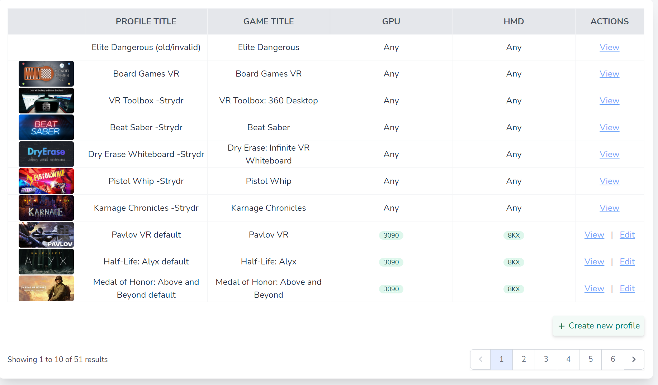Click 'Beat Saber -Strydr' profile title cell
Viewport: 658px width, 385px height.
(x=146, y=127)
